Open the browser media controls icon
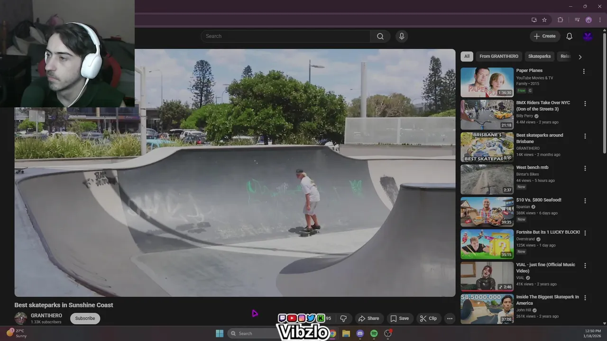607x341 pixels. (577, 20)
